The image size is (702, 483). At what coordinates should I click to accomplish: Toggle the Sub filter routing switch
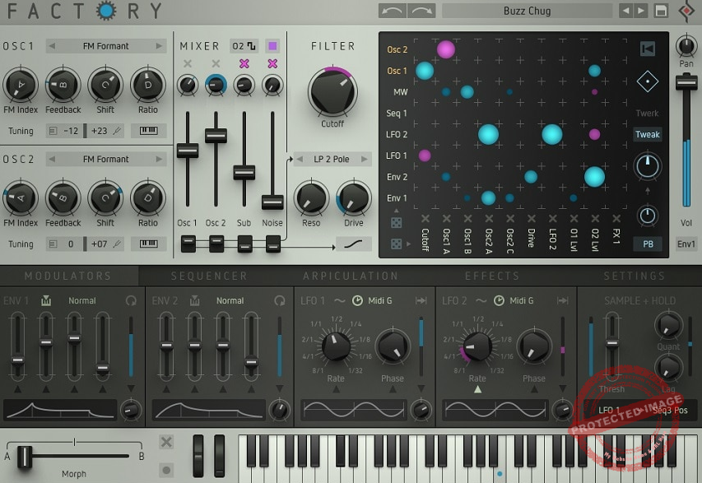[x=244, y=244]
